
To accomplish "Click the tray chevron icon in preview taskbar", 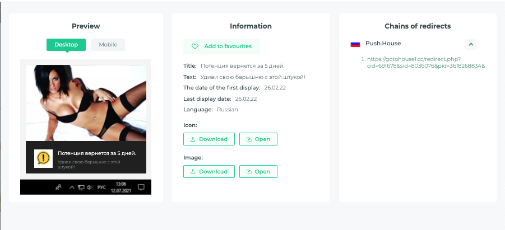I will [72, 187].
